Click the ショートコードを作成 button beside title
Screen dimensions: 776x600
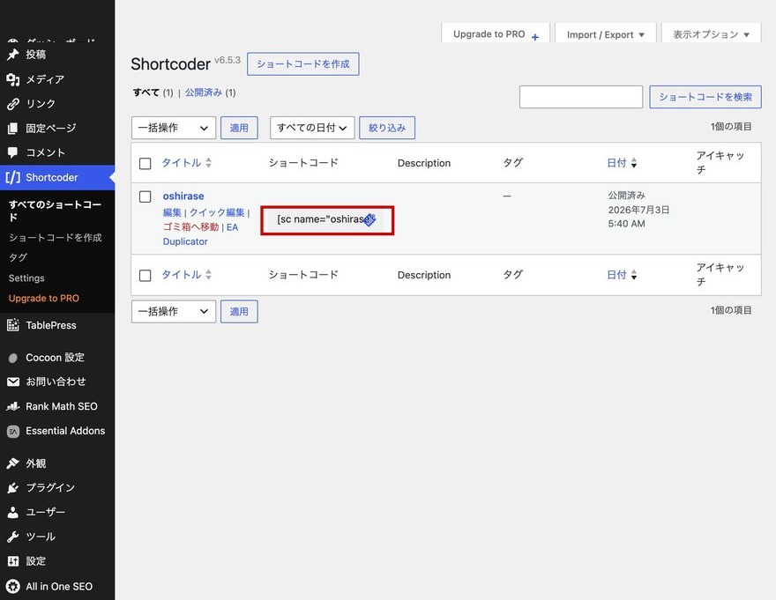coord(302,64)
